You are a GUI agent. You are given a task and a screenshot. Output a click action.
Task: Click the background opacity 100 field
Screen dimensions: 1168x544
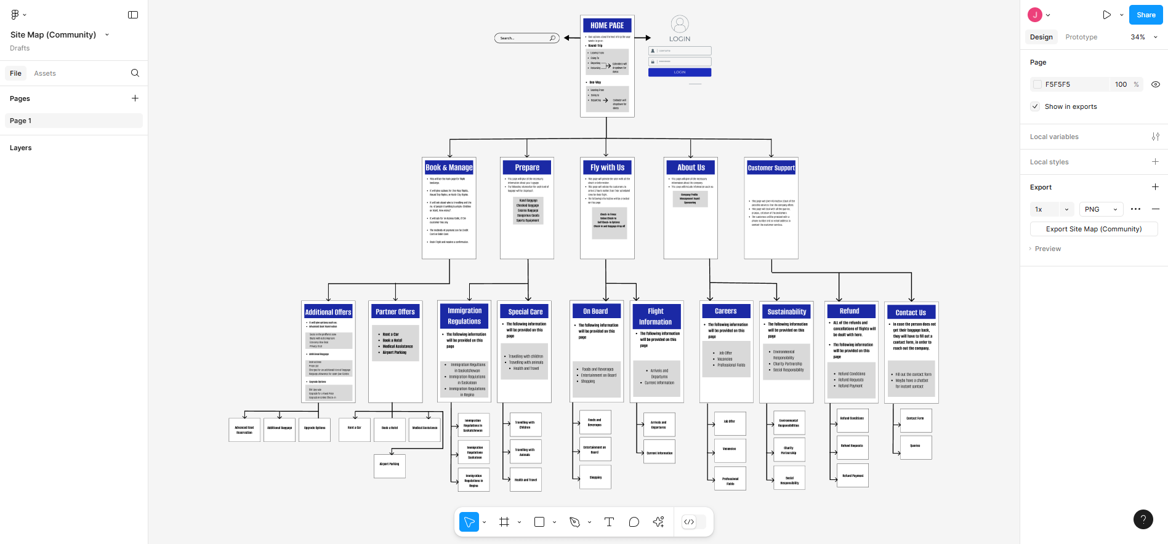[x=1121, y=84]
